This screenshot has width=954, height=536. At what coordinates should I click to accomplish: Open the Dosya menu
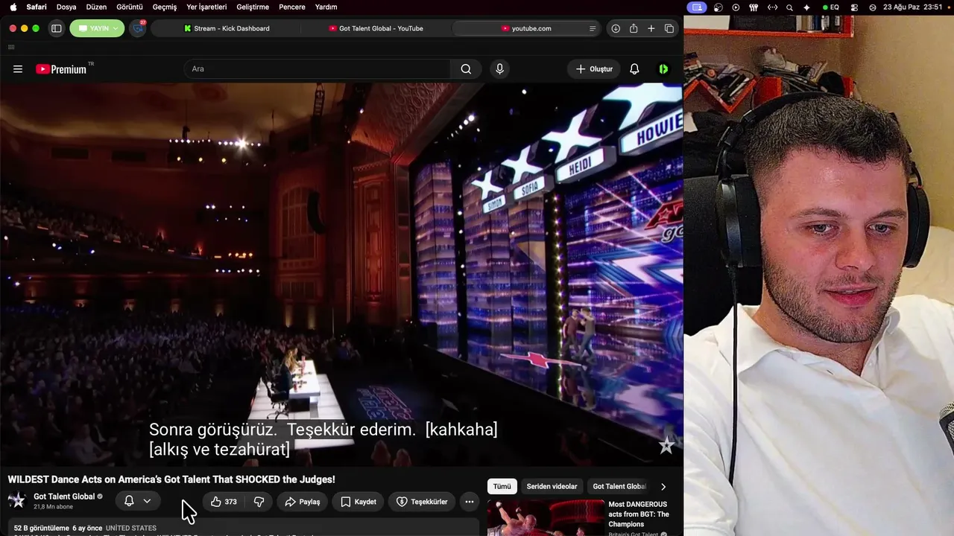[66, 7]
